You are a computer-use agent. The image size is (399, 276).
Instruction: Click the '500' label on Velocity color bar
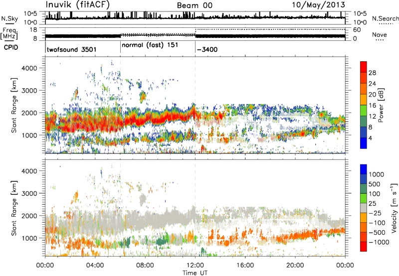point(374,184)
